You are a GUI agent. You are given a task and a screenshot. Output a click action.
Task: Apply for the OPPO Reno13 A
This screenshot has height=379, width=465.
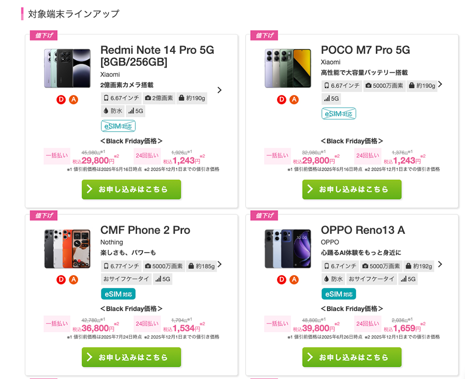coord(352,357)
